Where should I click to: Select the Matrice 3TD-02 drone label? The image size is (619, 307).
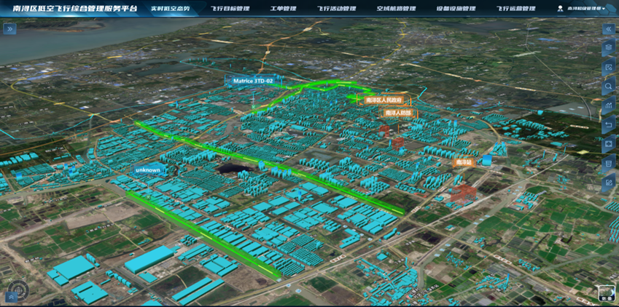253,81
